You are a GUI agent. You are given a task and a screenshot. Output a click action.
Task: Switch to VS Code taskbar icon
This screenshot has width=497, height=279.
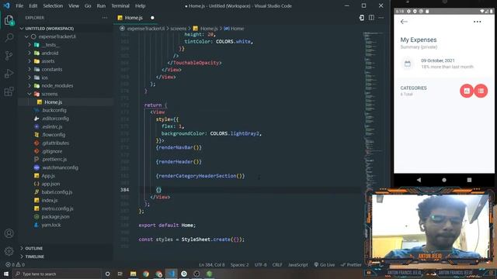(x=171, y=274)
